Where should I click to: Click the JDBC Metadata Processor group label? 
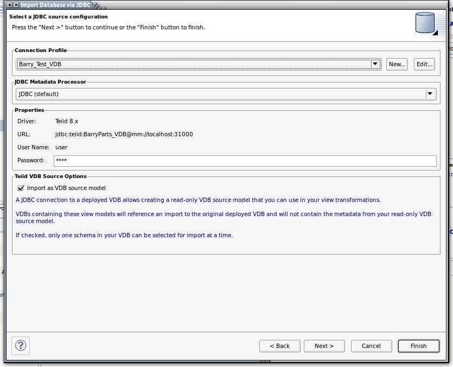tap(50, 82)
